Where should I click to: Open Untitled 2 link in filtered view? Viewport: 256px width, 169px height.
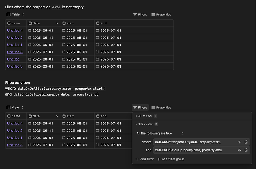15,130
